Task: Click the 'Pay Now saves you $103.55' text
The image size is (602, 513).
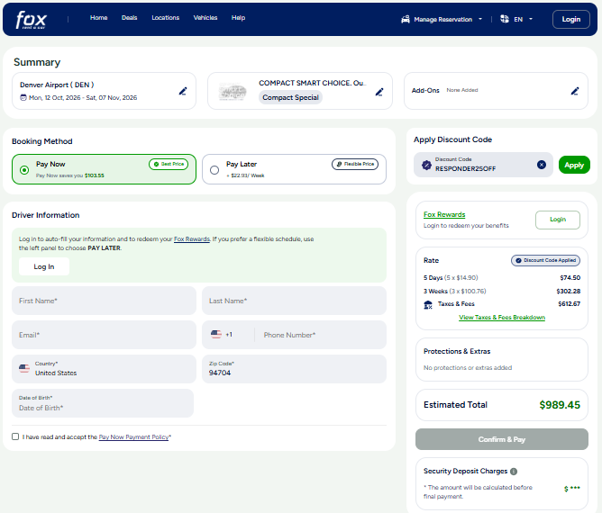Action: [x=70, y=175]
